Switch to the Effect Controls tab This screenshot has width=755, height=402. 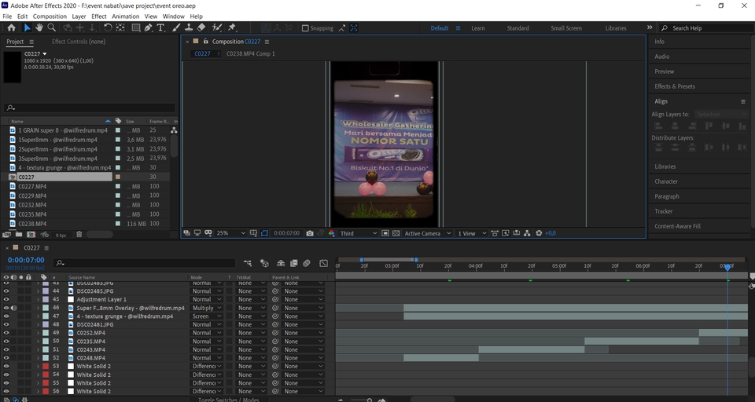point(79,42)
